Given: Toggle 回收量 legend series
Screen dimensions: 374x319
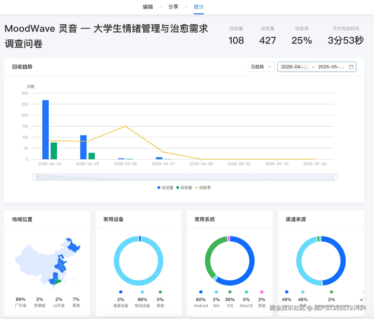Looking at the screenshot, I should 184,188.
